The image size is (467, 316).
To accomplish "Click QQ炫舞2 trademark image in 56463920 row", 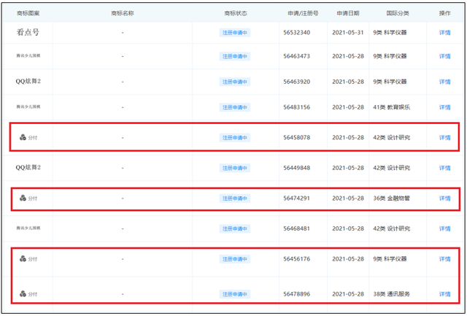I will [x=28, y=81].
